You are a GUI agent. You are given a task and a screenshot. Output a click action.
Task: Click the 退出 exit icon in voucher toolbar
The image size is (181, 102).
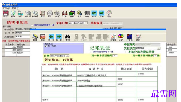[138, 38]
